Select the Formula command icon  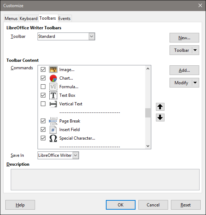(x=53, y=87)
